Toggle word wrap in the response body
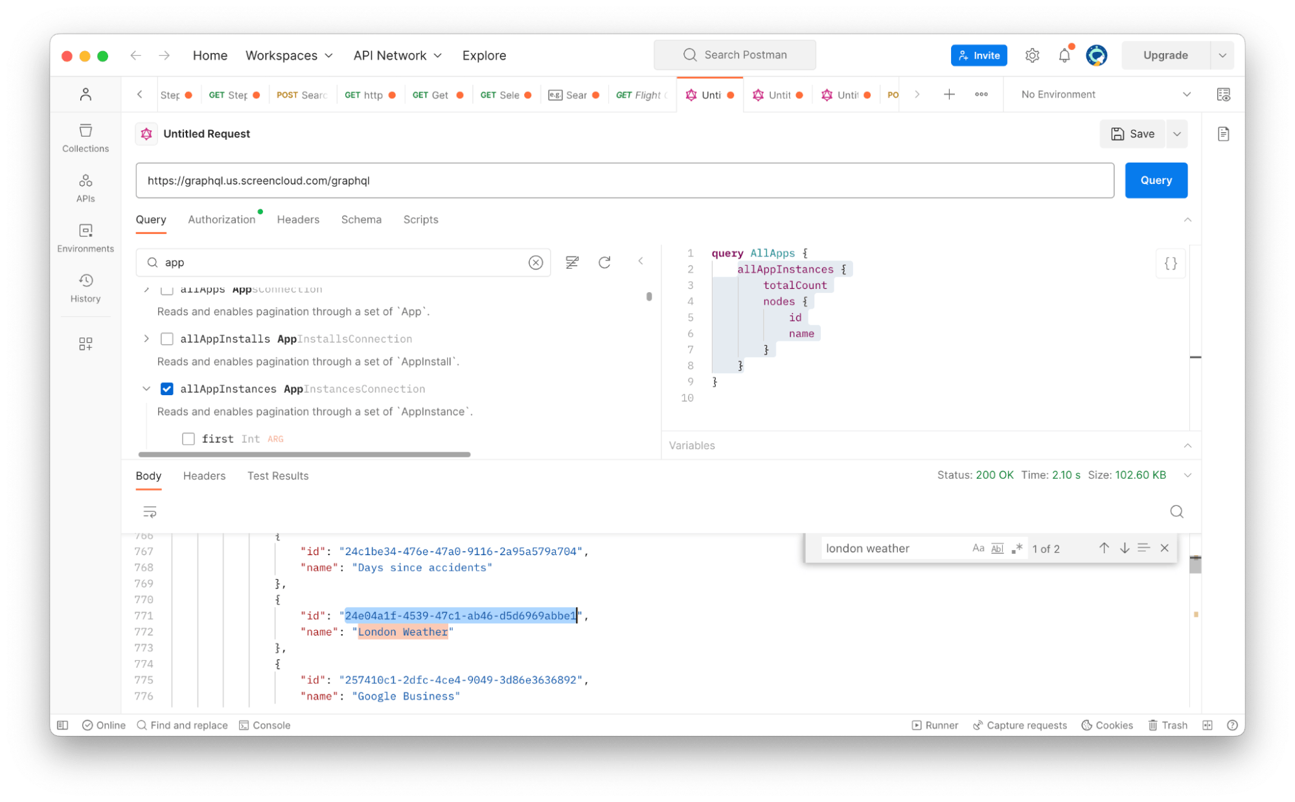The image size is (1295, 802). (150, 512)
